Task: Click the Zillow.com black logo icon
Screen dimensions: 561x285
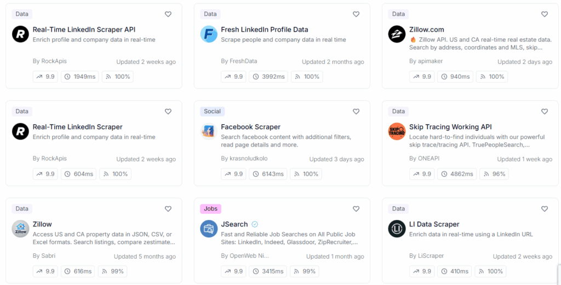Action: (397, 34)
